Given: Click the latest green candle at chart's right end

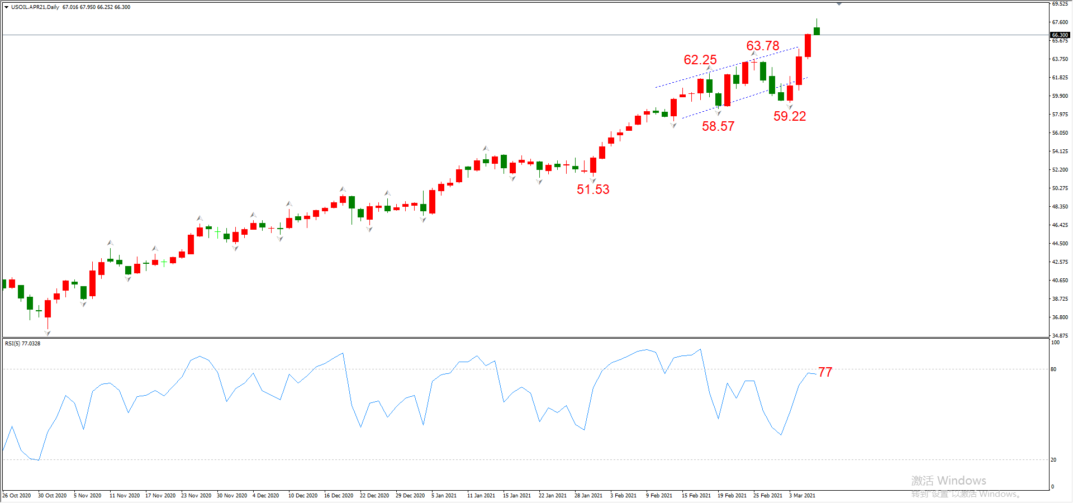Looking at the screenshot, I should [x=816, y=30].
